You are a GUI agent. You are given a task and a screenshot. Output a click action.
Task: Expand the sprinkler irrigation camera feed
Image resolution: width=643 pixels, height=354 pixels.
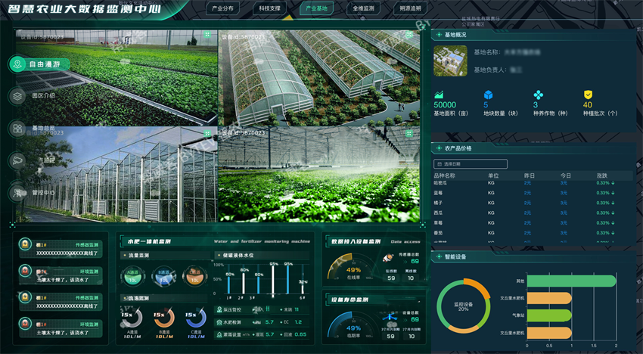[x=409, y=133]
